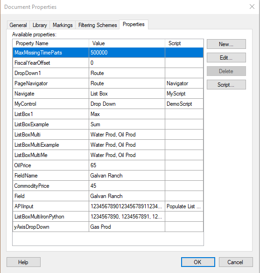Image resolution: width=260 pixels, height=273 pixels.
Task: Cancel the Document Properties dialog
Action: click(x=236, y=262)
